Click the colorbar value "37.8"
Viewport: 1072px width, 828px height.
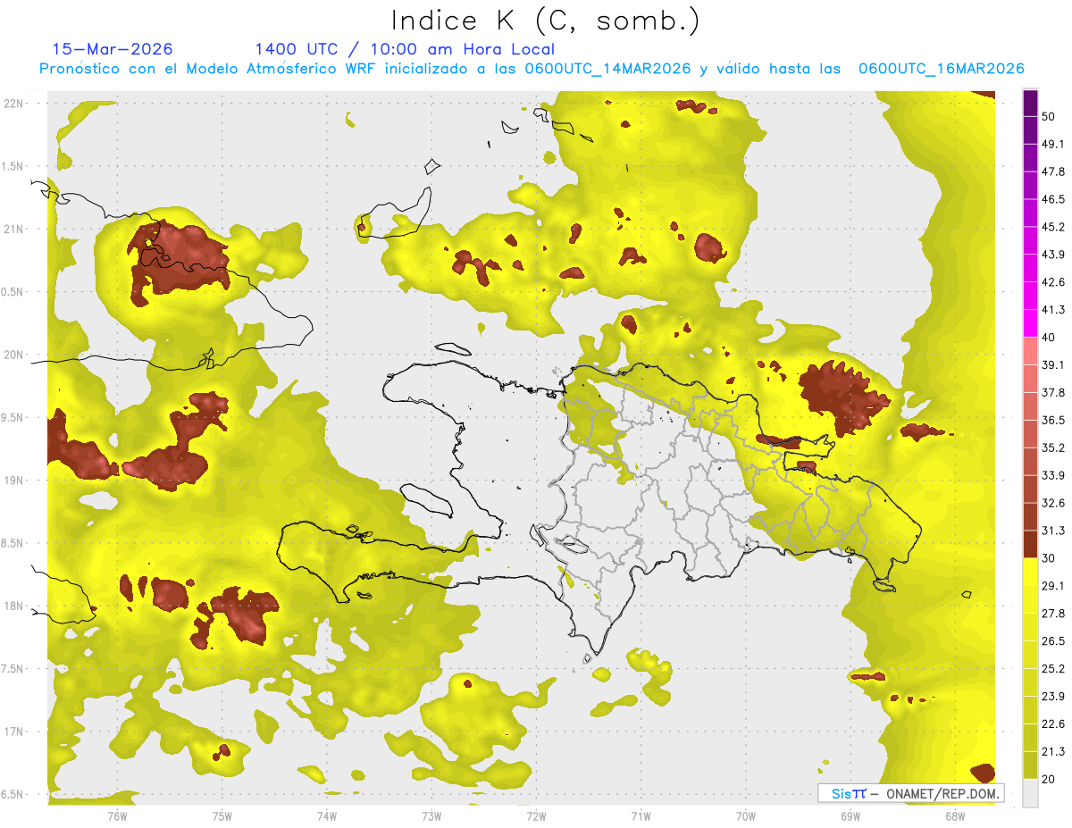(1053, 392)
